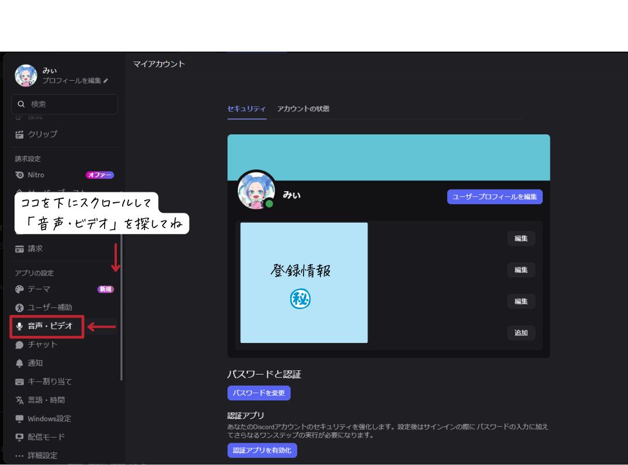This screenshot has height=465, width=628.
Task: Click ユーザープロフィールを編集 button
Action: (x=494, y=196)
